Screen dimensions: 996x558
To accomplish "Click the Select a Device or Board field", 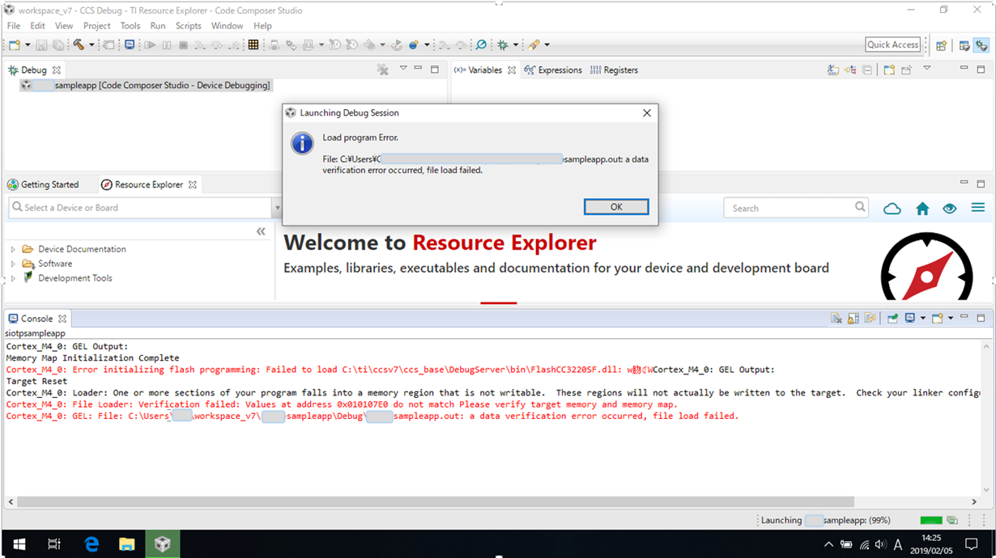I will [x=139, y=208].
